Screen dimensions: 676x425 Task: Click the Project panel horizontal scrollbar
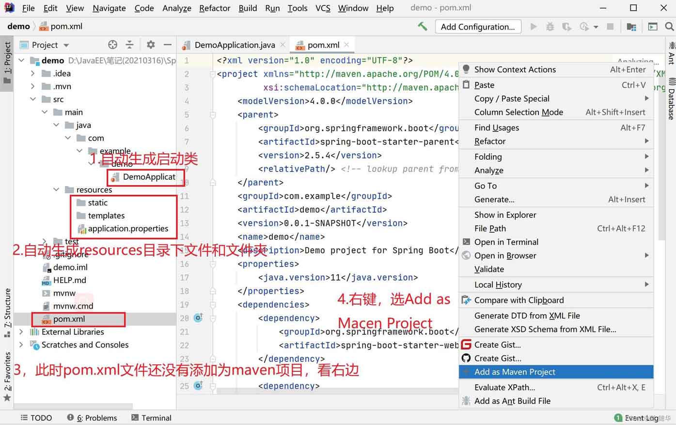pyautogui.click(x=73, y=406)
